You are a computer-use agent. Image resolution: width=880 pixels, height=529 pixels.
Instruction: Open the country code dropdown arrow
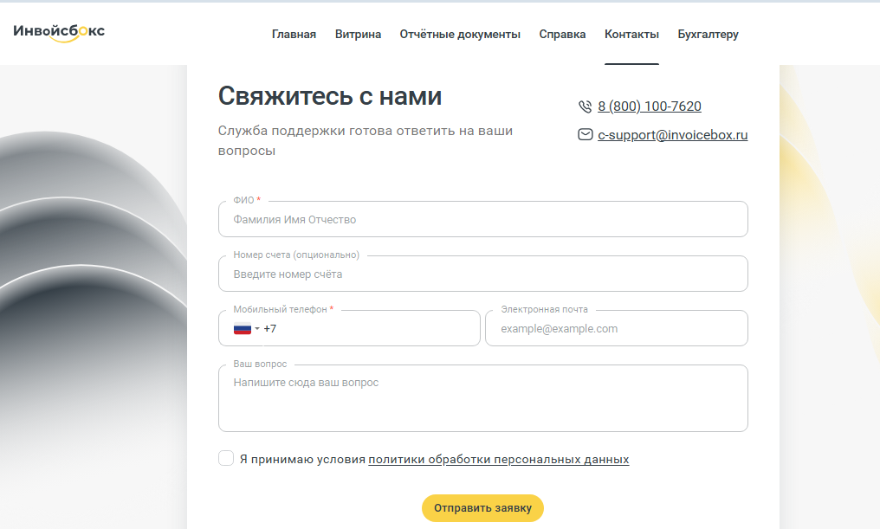click(x=257, y=329)
